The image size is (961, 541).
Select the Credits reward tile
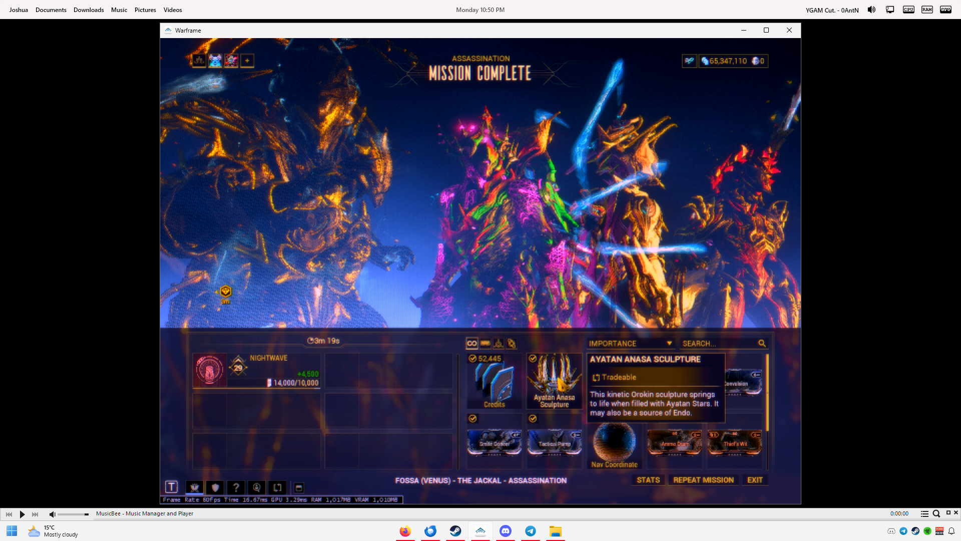tap(495, 381)
